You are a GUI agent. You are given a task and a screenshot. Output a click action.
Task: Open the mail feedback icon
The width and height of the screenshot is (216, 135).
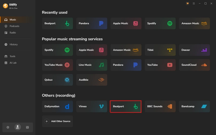coord(27,127)
